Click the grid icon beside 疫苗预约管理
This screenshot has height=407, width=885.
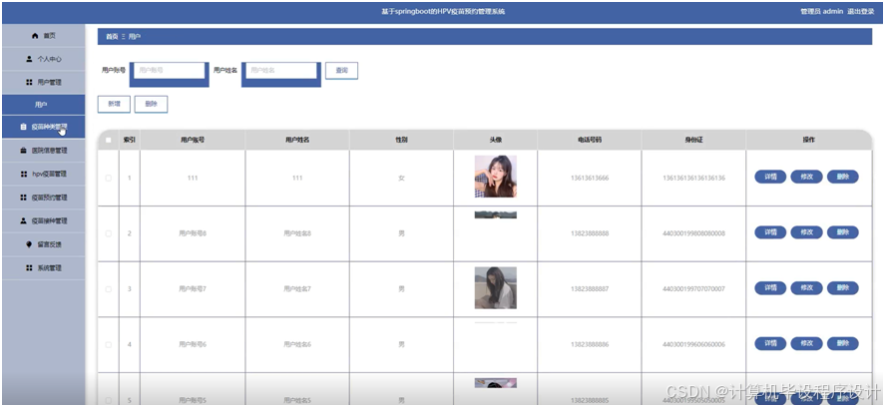23,198
